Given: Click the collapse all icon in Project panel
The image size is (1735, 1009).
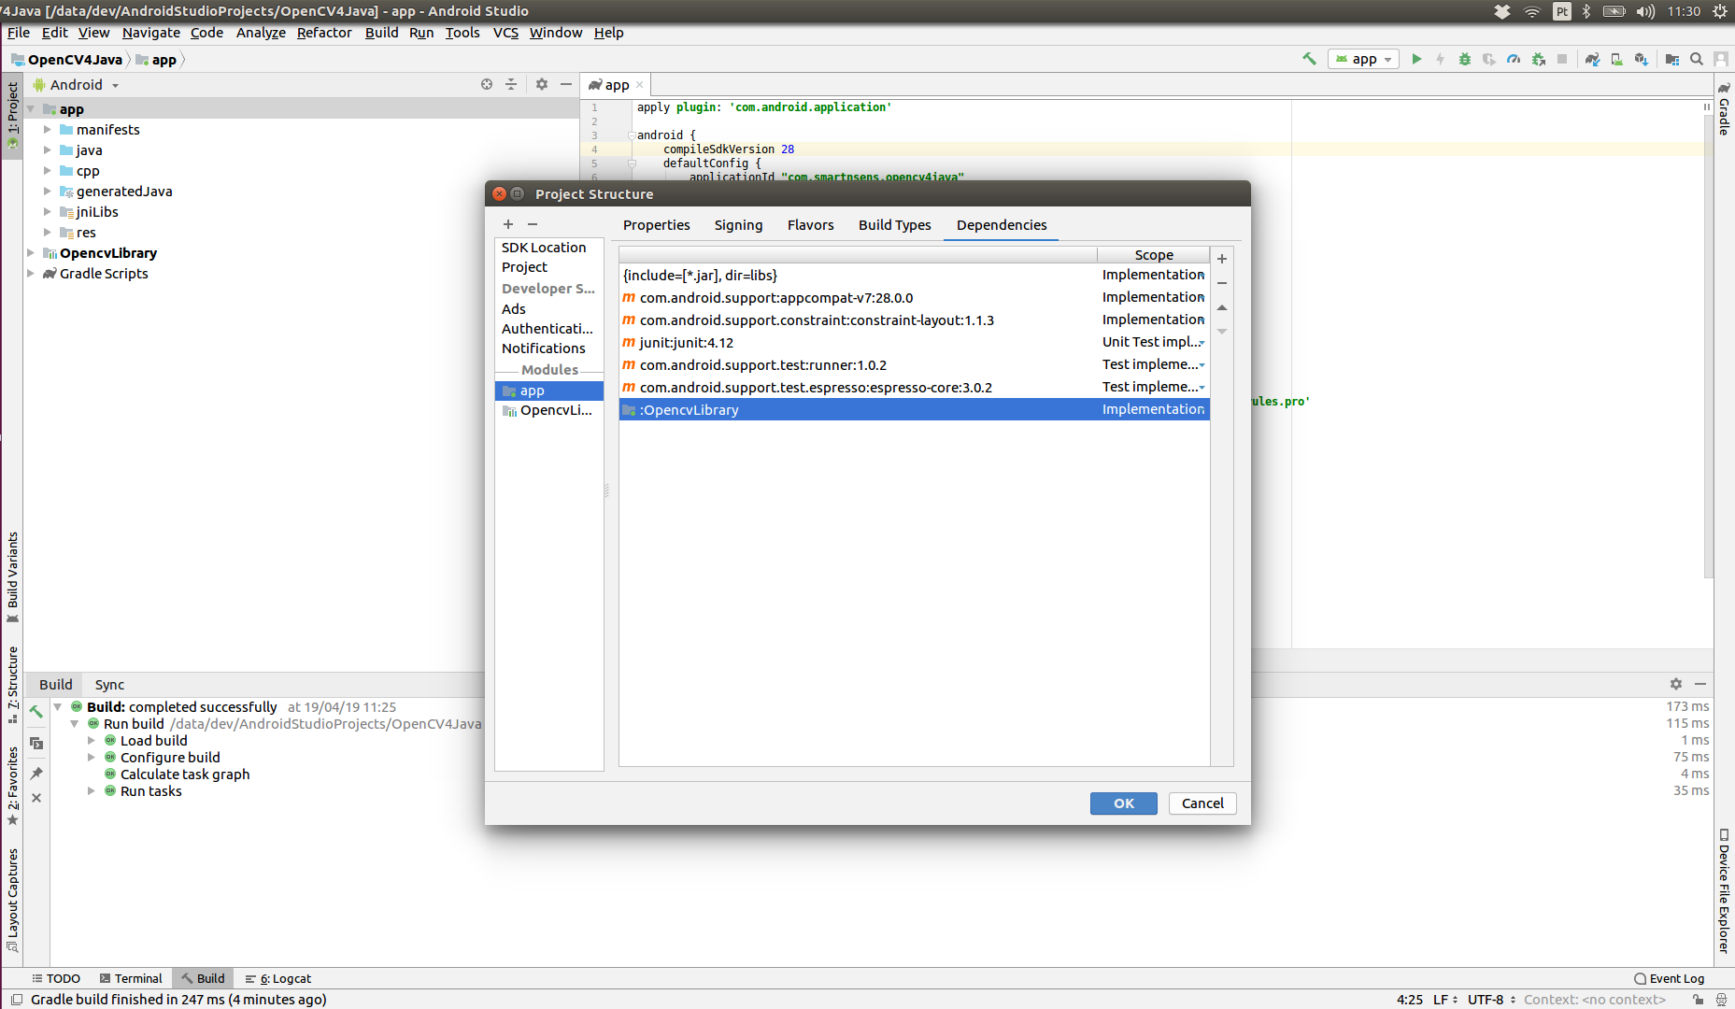Looking at the screenshot, I should coord(511,84).
